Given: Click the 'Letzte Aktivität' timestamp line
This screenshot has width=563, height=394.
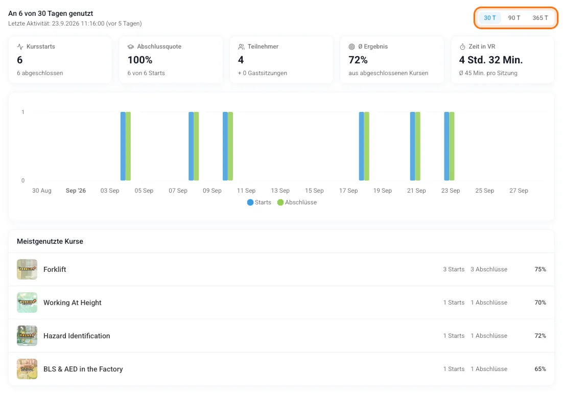Looking at the screenshot, I should (75, 24).
